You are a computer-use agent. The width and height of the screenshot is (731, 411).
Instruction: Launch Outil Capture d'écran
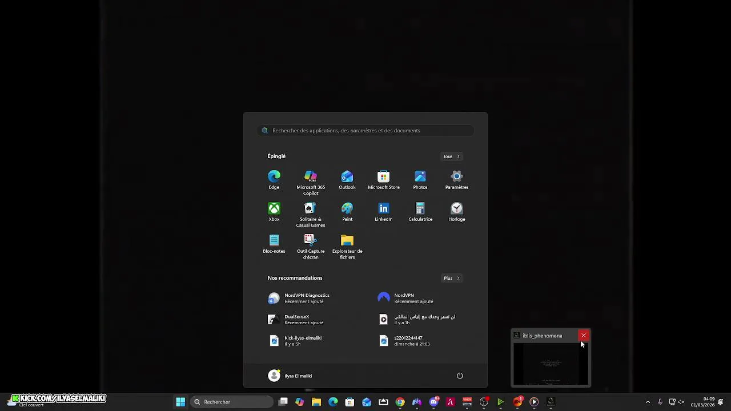click(311, 247)
